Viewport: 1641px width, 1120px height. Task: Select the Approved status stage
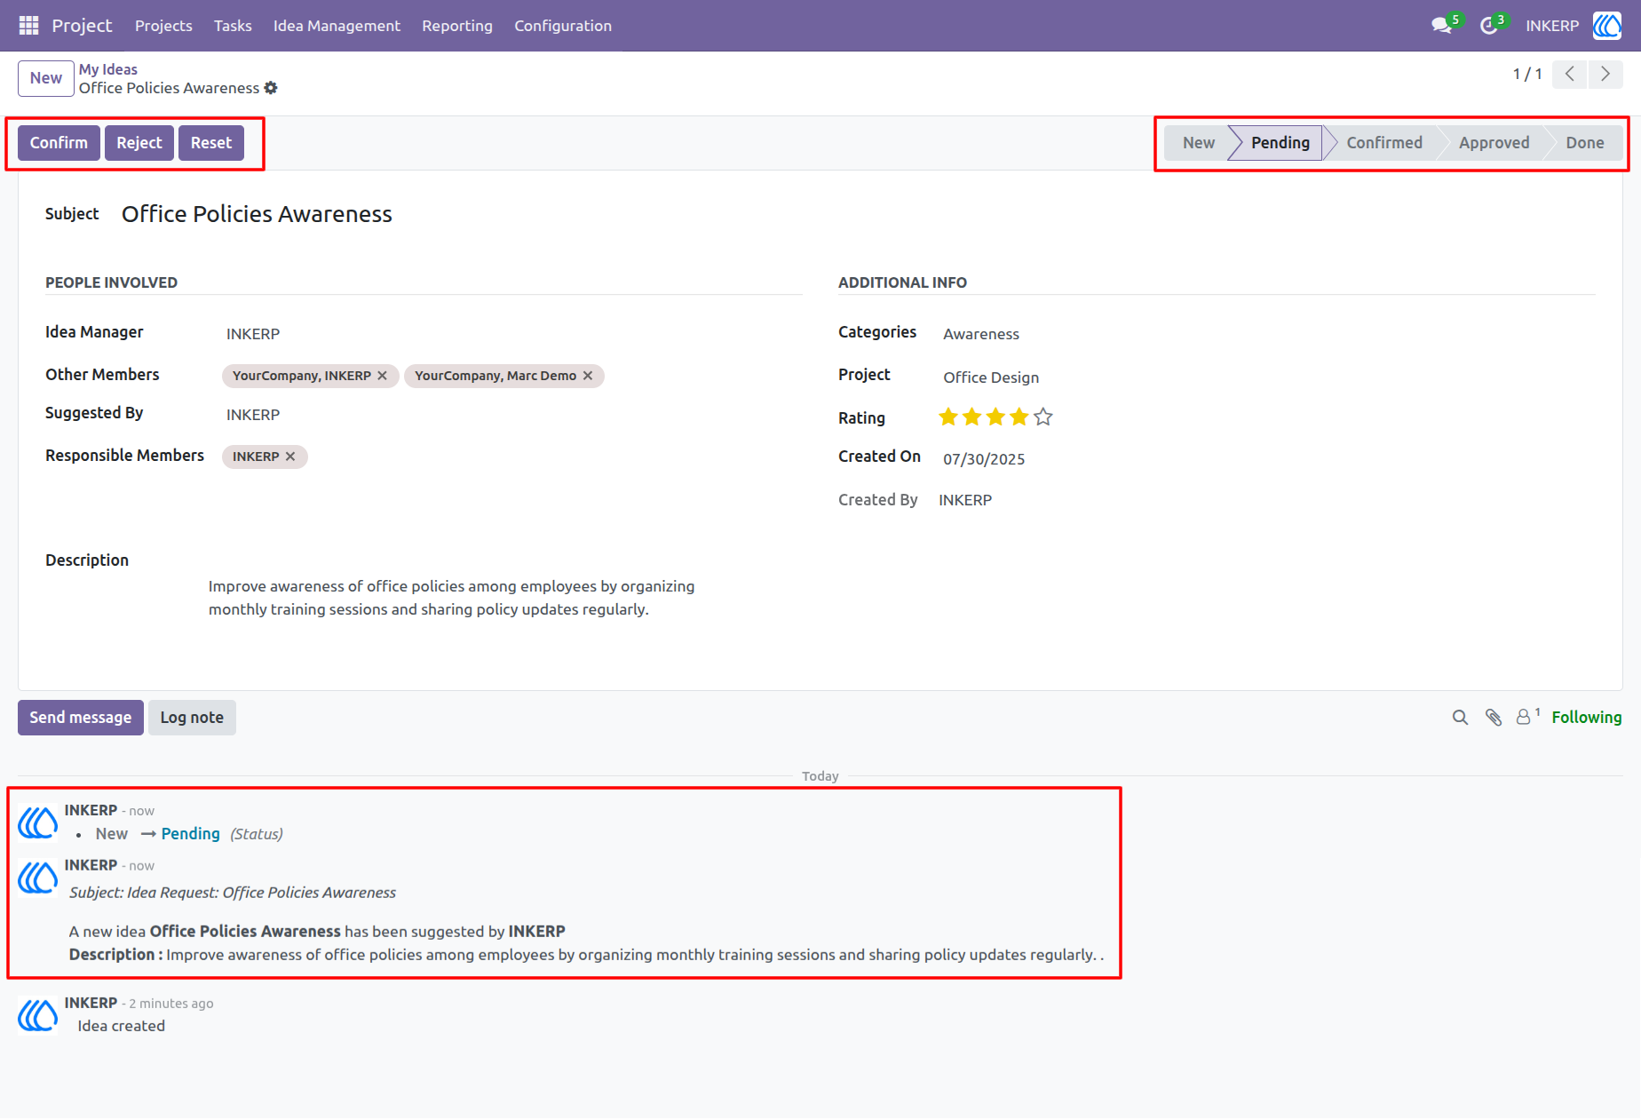point(1494,143)
